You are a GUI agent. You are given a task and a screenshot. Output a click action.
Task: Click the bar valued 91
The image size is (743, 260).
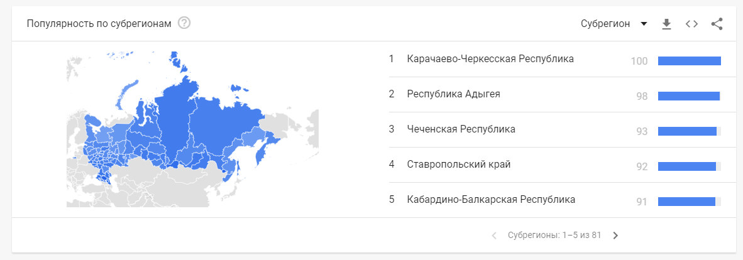point(686,201)
